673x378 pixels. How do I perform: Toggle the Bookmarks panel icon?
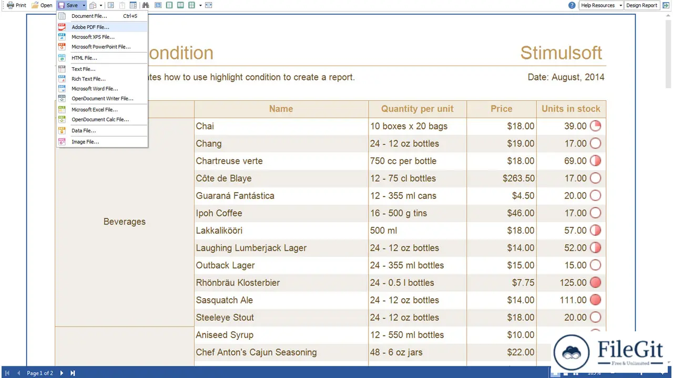click(x=110, y=5)
